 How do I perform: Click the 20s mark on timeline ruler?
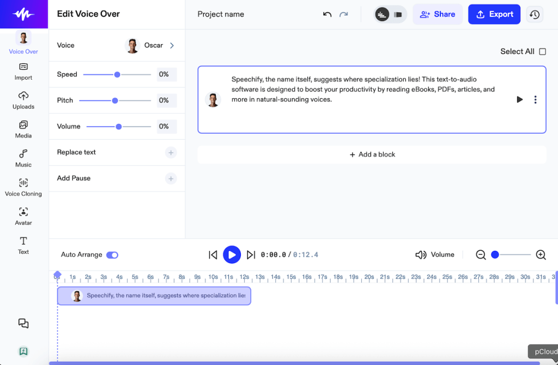coord(369,277)
